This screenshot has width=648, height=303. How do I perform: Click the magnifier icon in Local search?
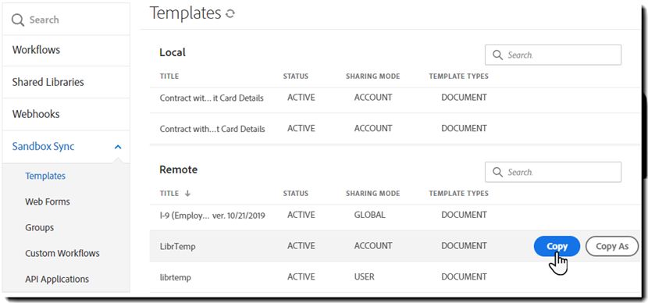tap(498, 55)
